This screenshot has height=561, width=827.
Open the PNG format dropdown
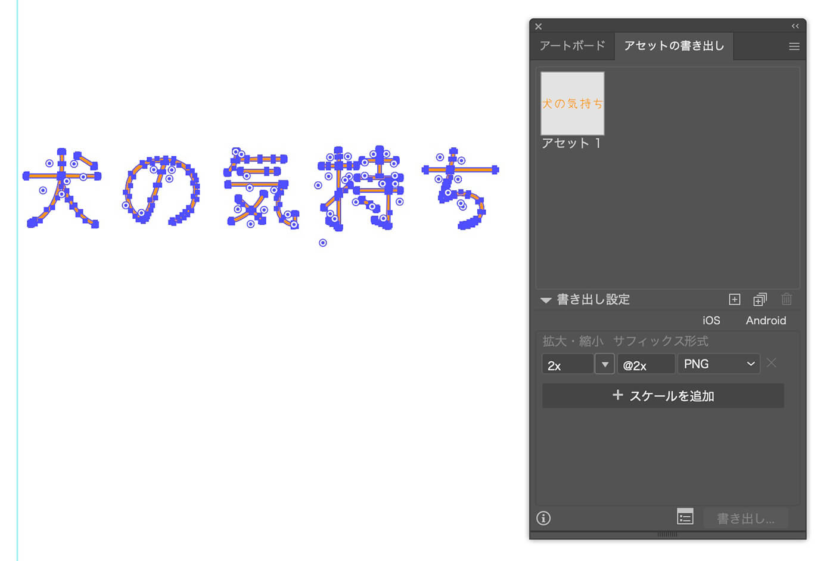(719, 364)
